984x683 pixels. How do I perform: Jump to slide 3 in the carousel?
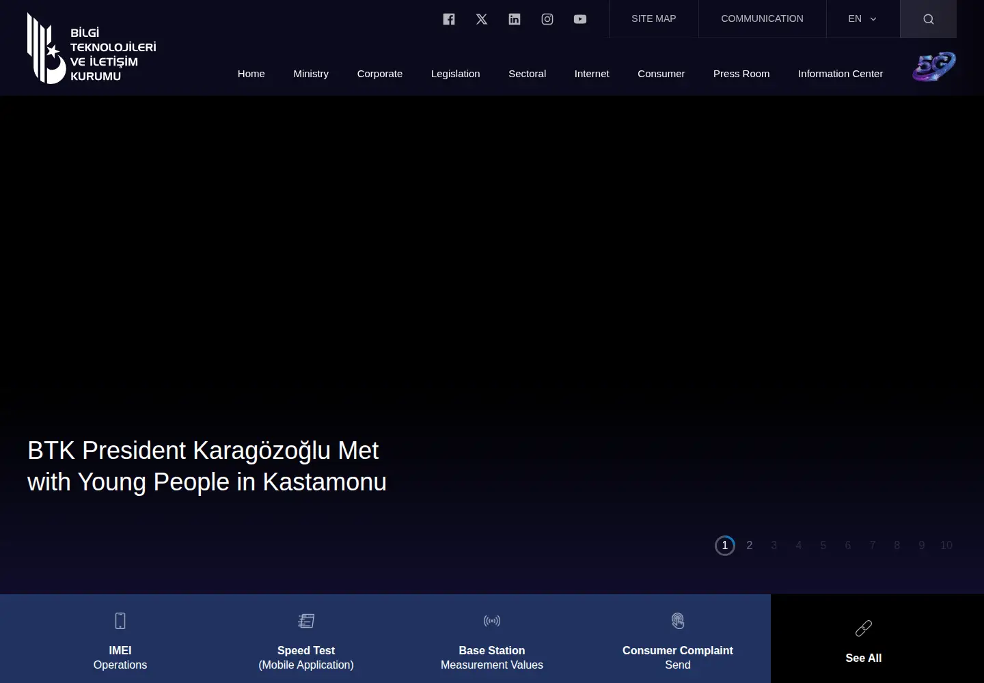pyautogui.click(x=774, y=546)
